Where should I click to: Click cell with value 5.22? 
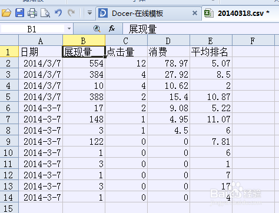click(211, 108)
